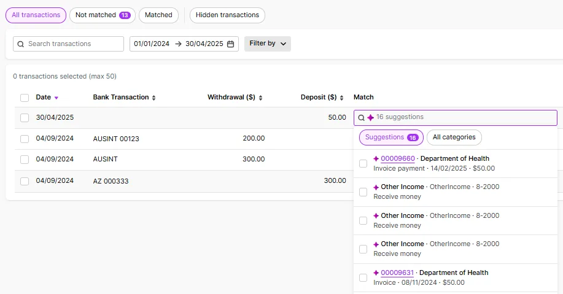Tick the 00009631 Department of Health suggestion
563x294 pixels.
click(363, 277)
